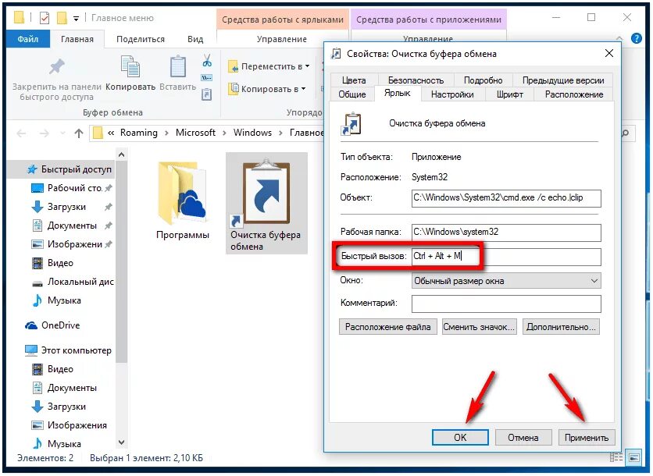Click This PC item in sidebar
Viewport: 653px width, 476px height.
pos(68,350)
